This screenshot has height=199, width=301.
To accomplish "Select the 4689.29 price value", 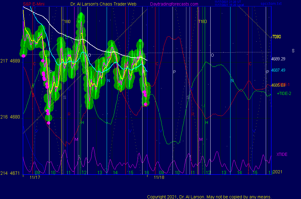I will point(278,59).
